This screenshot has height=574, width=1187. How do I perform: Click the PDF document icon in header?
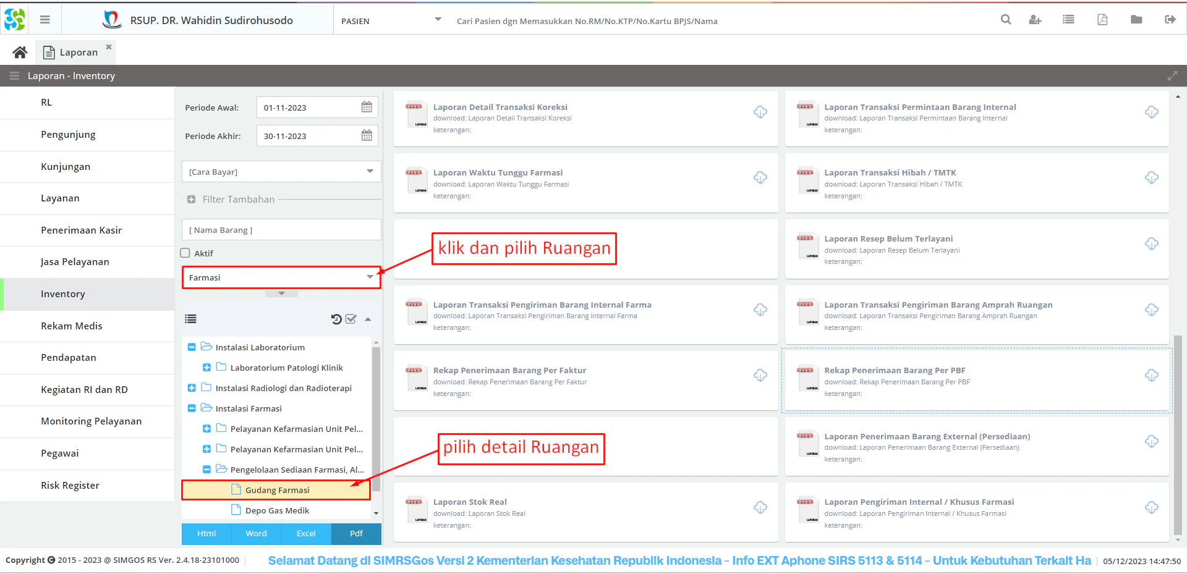pos(1102,20)
